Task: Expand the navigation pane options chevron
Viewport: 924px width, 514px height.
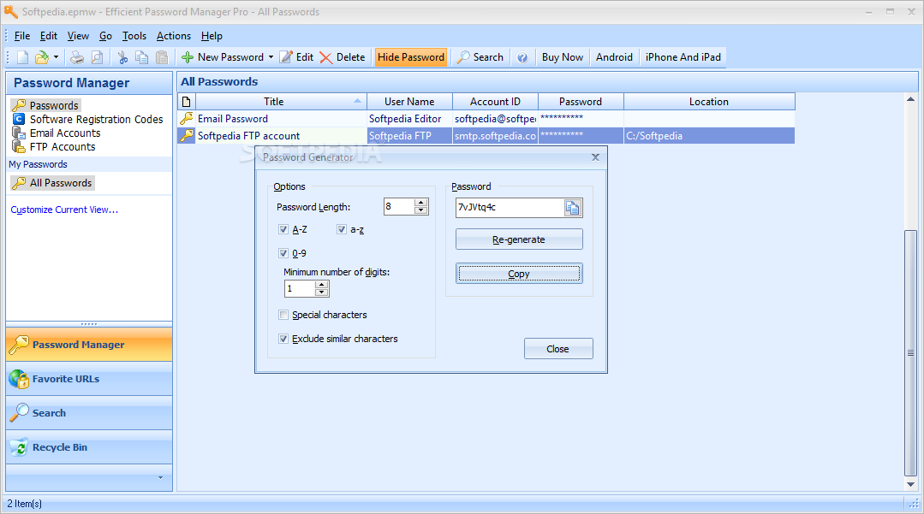Action: tap(160, 477)
